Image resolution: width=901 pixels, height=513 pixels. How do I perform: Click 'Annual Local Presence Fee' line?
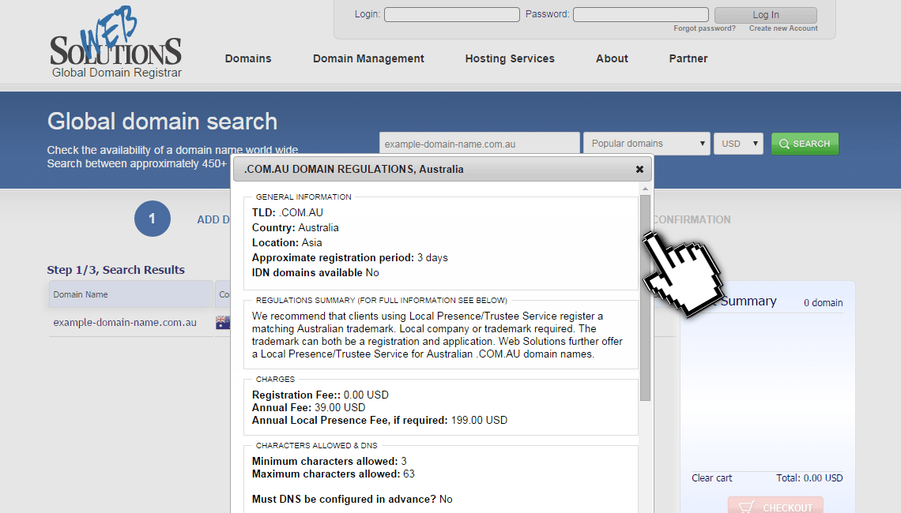(379, 421)
